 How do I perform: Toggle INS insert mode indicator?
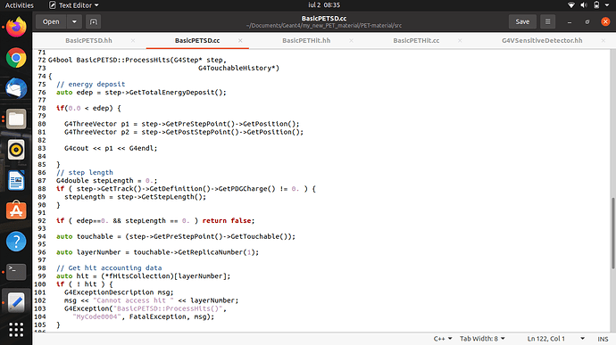click(x=603, y=339)
